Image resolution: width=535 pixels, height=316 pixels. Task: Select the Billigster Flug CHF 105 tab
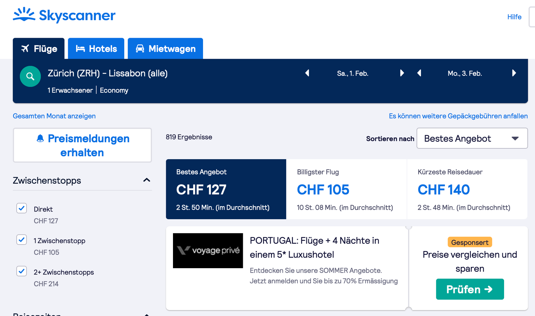[x=346, y=189]
